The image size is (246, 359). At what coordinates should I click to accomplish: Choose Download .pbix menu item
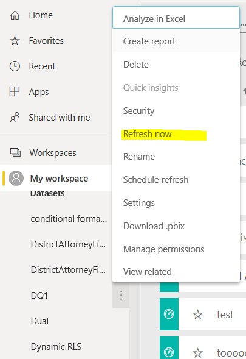click(x=176, y=226)
